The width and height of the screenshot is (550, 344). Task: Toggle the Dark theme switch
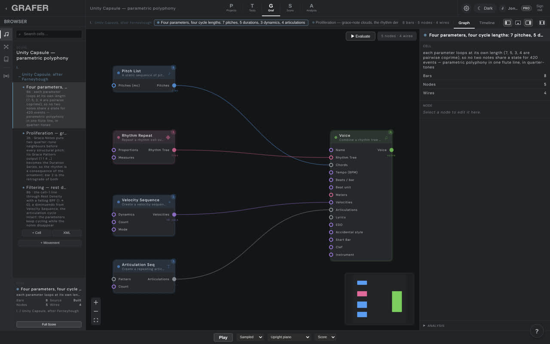pyautogui.click(x=485, y=8)
